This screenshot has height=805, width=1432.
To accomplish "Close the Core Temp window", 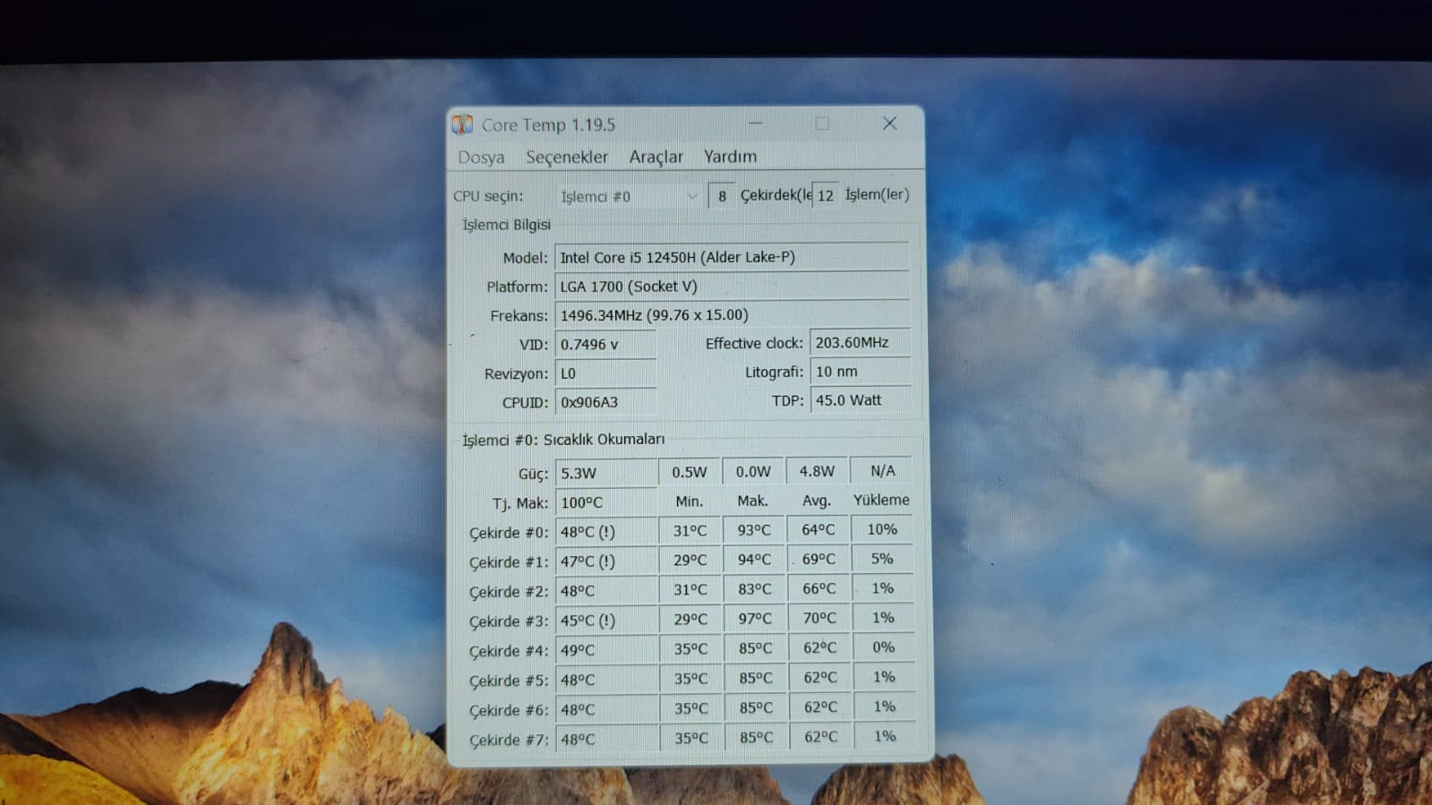I will [889, 124].
